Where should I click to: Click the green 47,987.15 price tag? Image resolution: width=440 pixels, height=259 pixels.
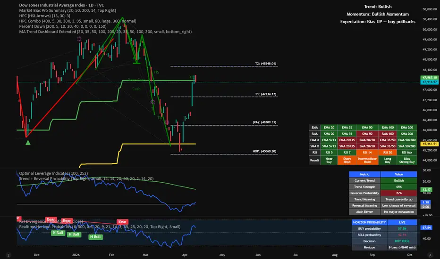click(429, 78)
